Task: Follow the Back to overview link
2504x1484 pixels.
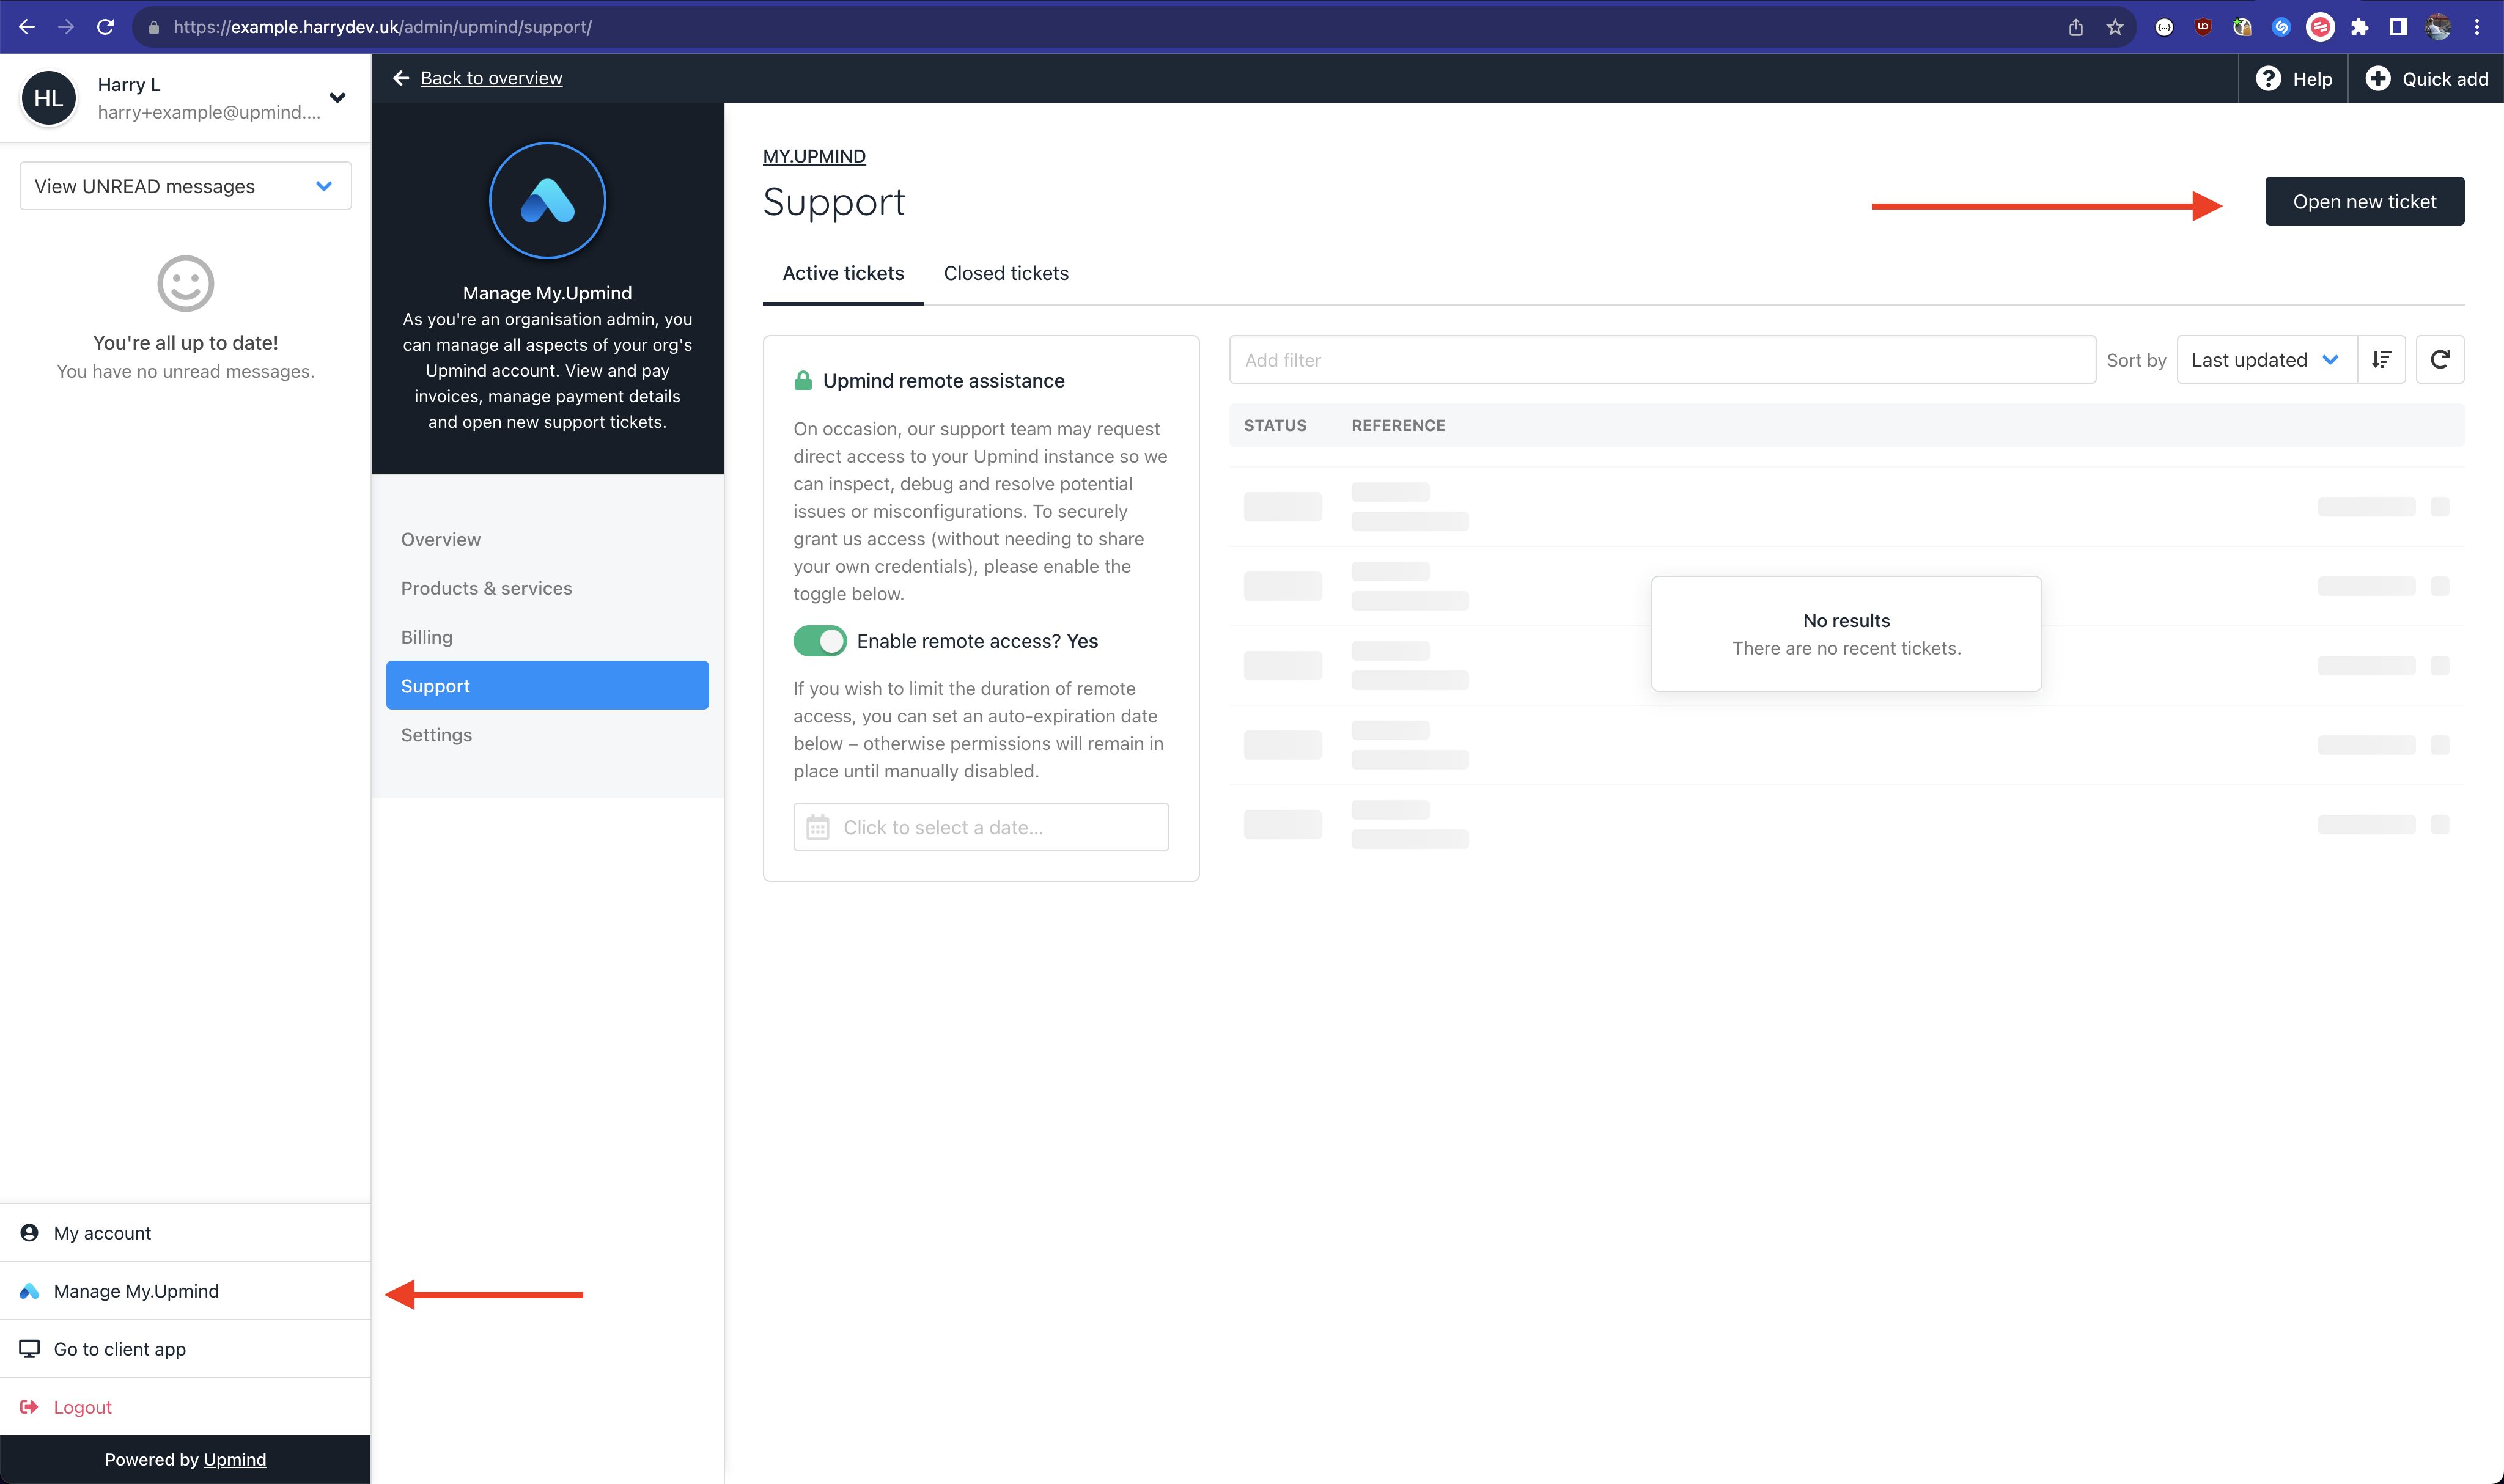Action: tap(490, 78)
